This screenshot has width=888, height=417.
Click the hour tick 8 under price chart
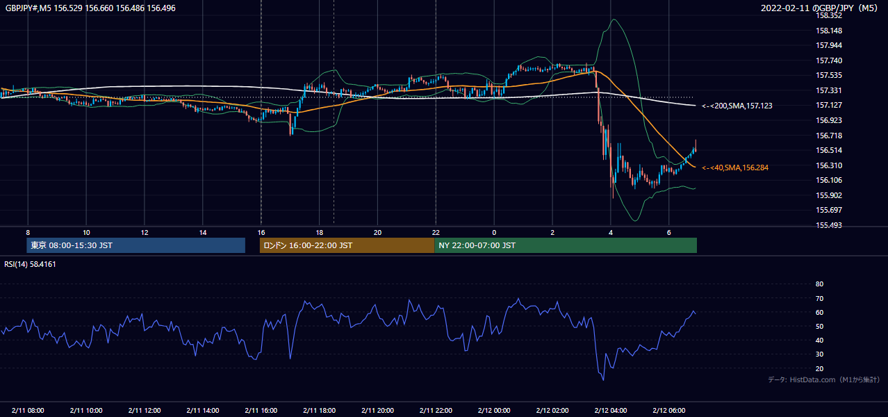point(28,232)
